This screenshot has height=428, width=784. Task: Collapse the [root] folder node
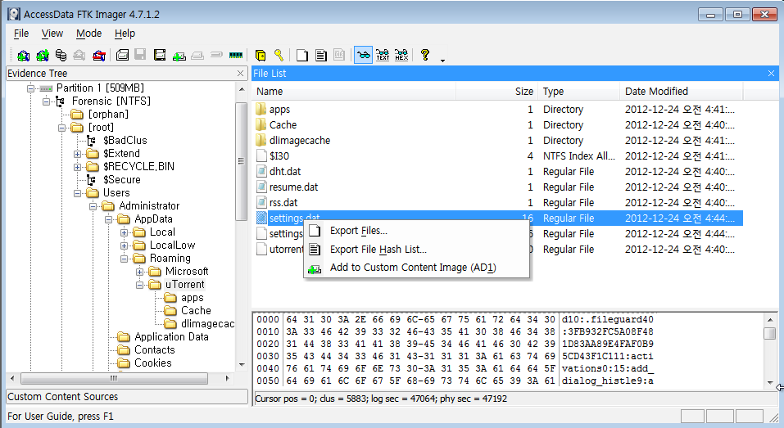pyautogui.click(x=61, y=128)
